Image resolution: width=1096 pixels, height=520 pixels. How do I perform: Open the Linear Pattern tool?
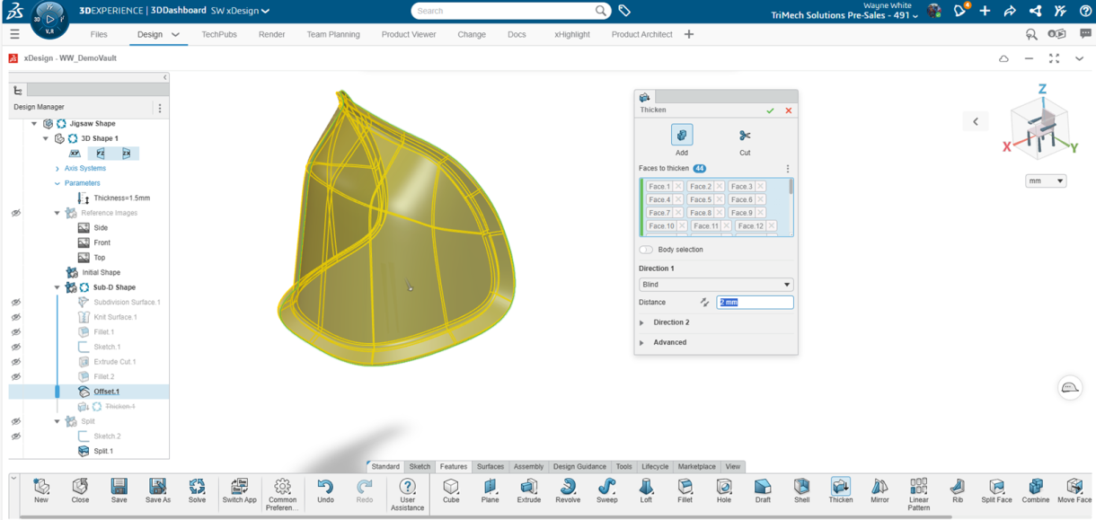(x=918, y=495)
